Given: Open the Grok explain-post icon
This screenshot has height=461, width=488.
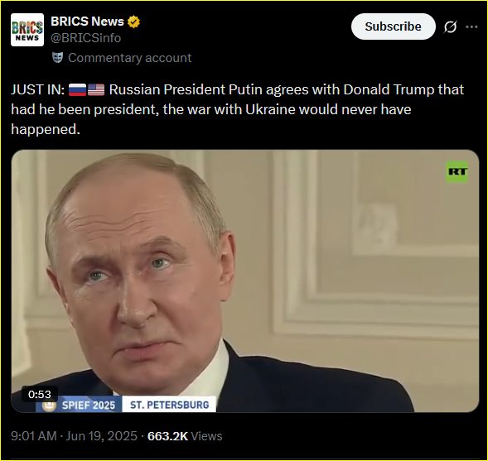Looking at the screenshot, I should click(x=451, y=26).
